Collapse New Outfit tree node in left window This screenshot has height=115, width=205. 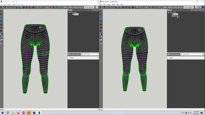69,12
